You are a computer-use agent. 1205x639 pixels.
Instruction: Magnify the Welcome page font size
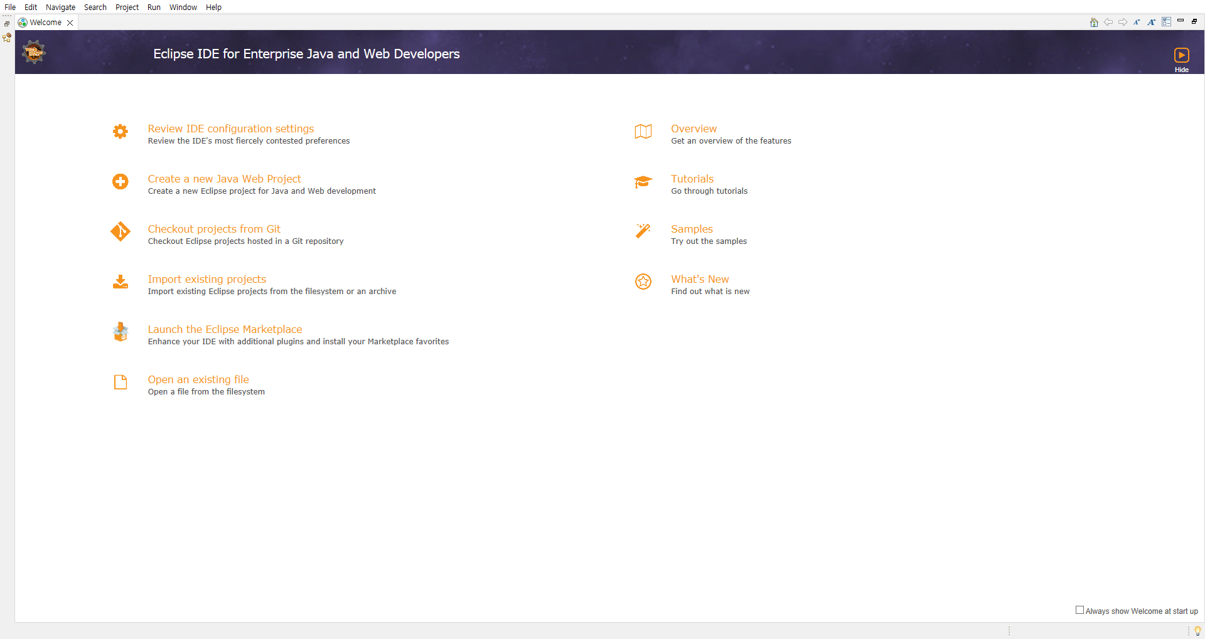1152,22
